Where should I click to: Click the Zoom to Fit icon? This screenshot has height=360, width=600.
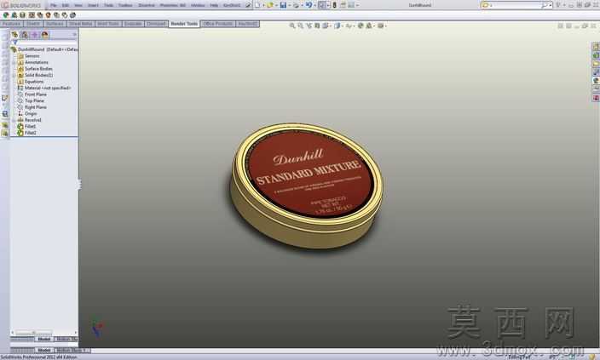(292, 26)
